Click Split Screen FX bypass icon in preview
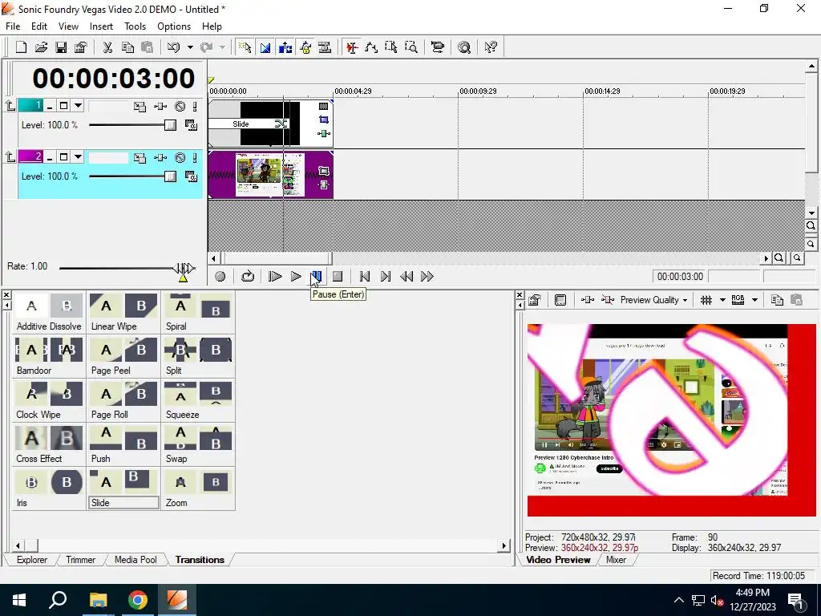Screen dimensions: 821x616 click(608, 300)
